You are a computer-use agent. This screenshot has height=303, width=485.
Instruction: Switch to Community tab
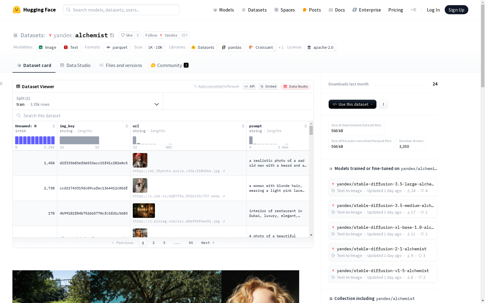point(169,65)
